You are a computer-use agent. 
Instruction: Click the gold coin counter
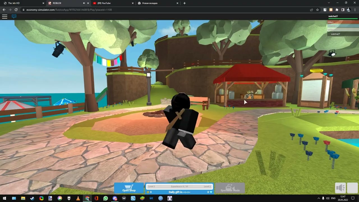pyautogui.click(x=149, y=192)
